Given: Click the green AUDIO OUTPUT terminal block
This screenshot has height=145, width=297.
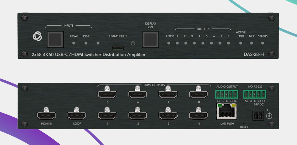Looking at the screenshot, I should coord(226,94).
